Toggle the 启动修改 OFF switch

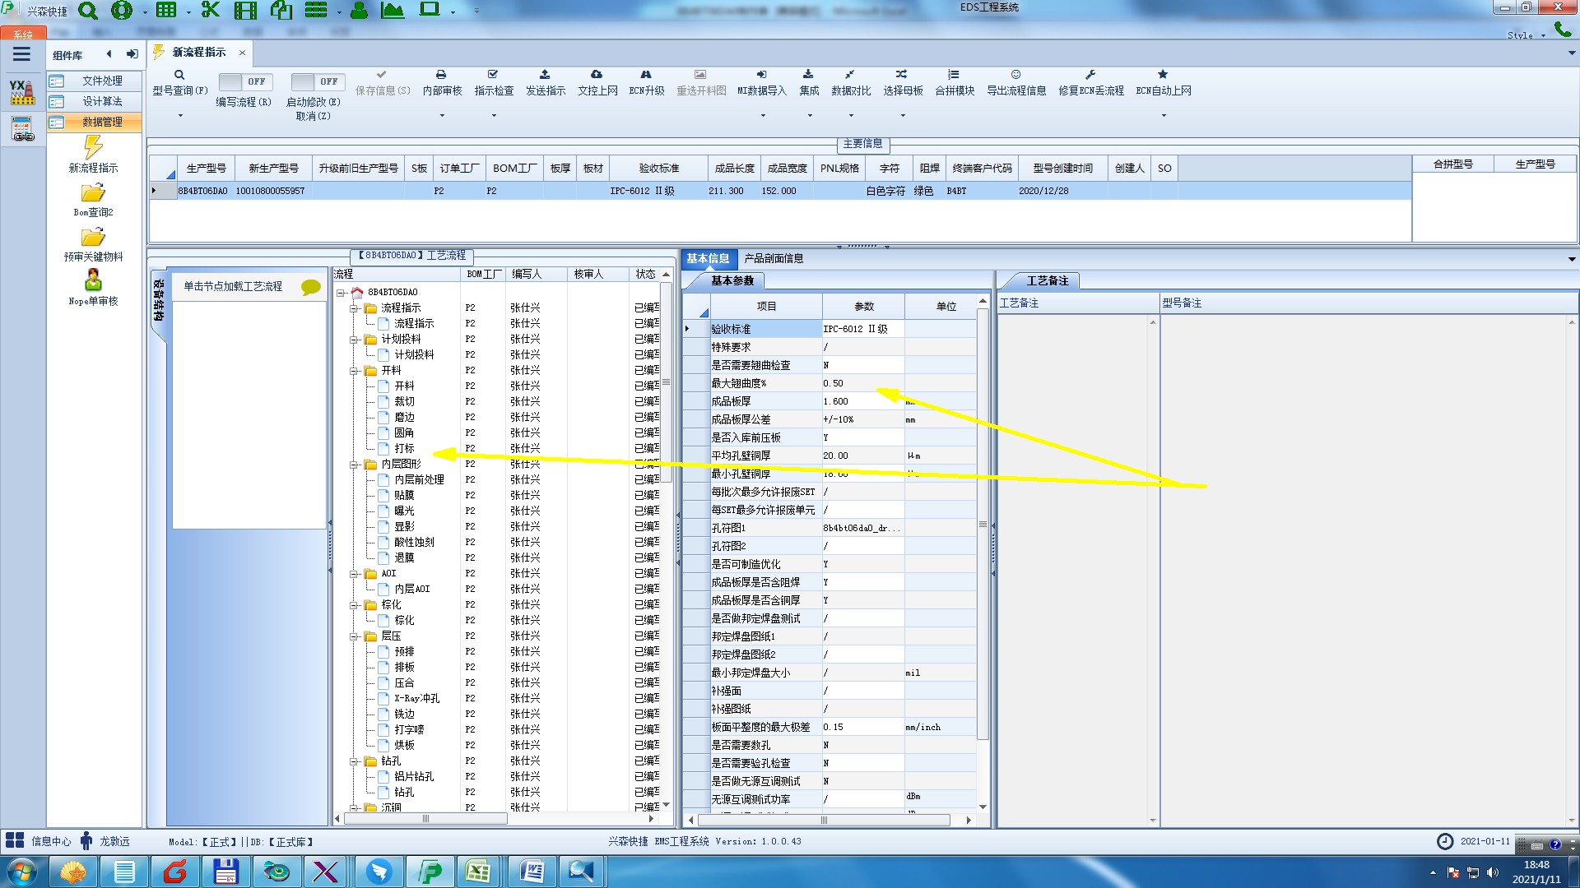click(315, 81)
